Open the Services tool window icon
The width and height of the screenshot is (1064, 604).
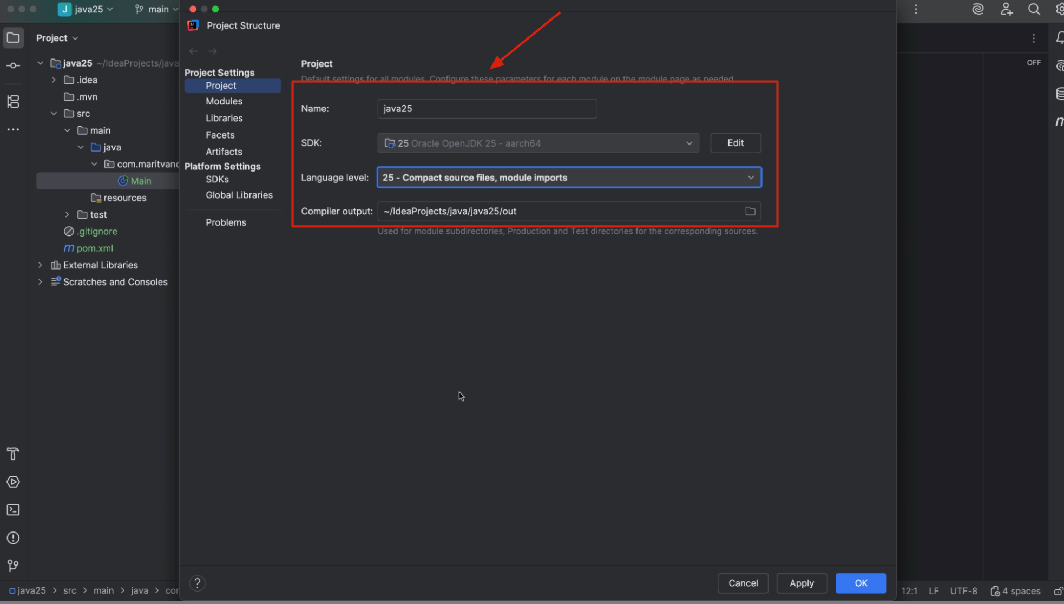13,482
